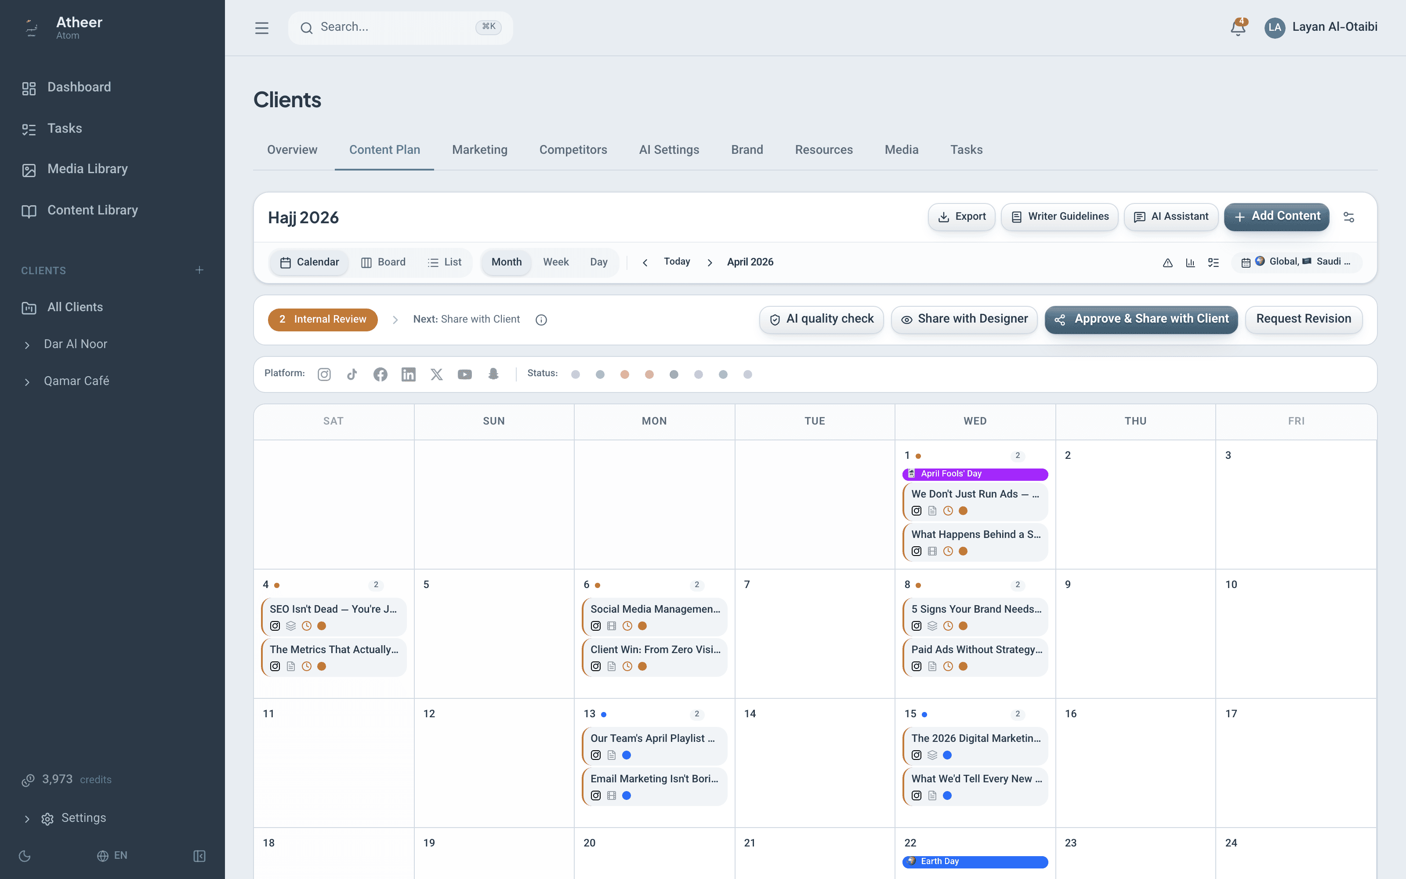Go to previous month arrow
The width and height of the screenshot is (1406, 879).
tap(645, 263)
